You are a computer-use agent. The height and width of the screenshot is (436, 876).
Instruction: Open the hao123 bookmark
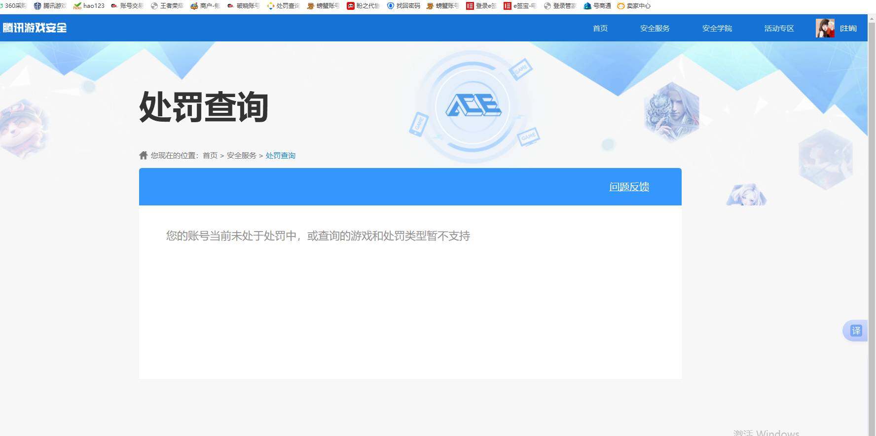(89, 6)
